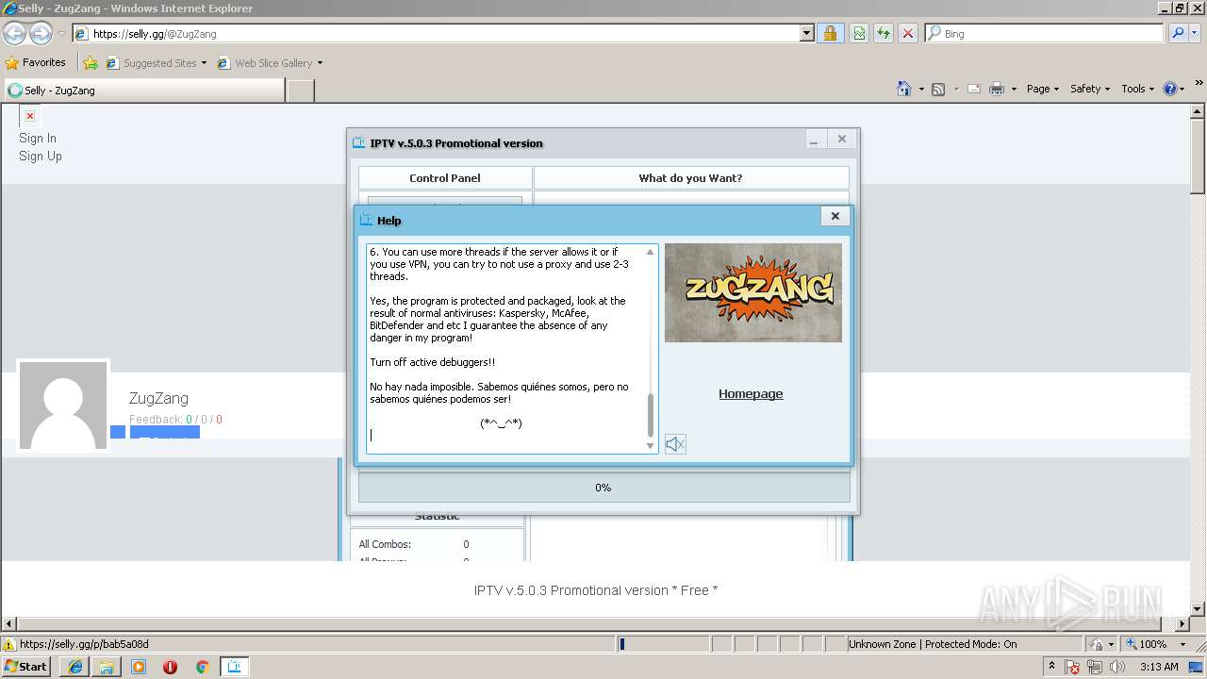The height and width of the screenshot is (679, 1207).
Task: Click the status bar warning icon
Action: coord(9,644)
